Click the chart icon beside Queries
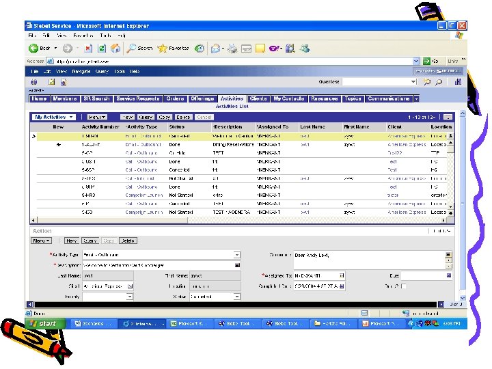The image size is (492, 369). (x=458, y=82)
